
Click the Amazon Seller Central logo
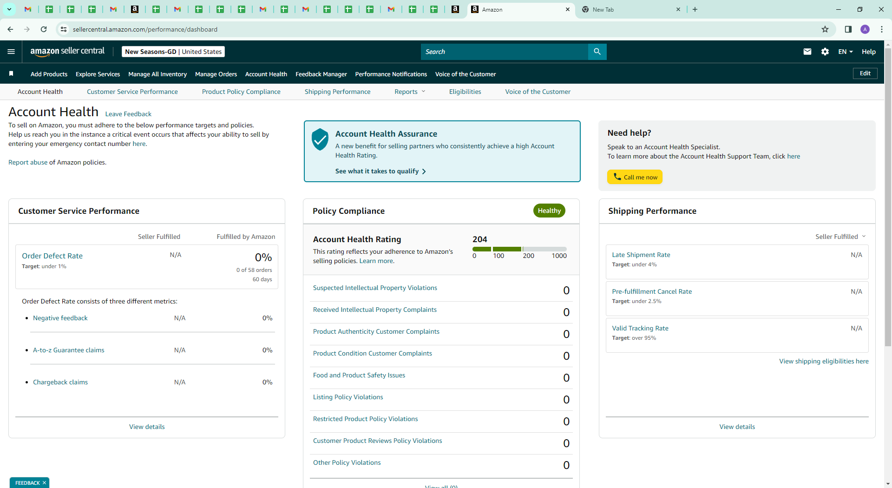[67, 52]
